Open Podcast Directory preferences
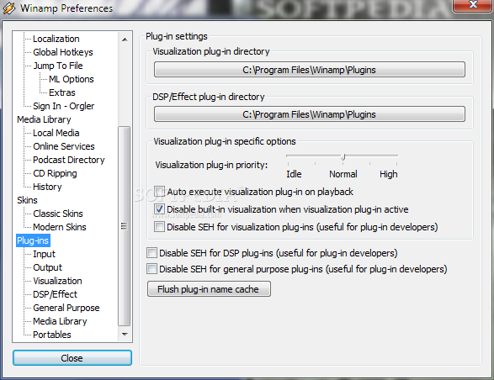 [69, 160]
